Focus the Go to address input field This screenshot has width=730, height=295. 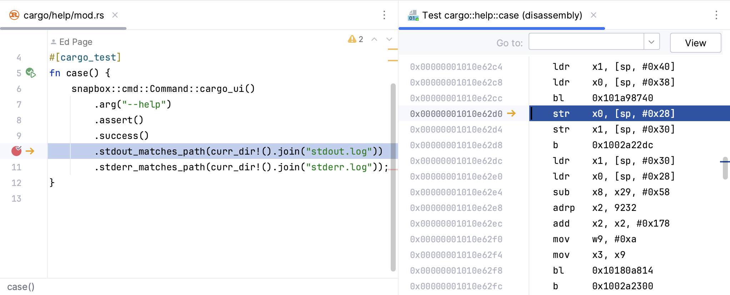[586, 42]
